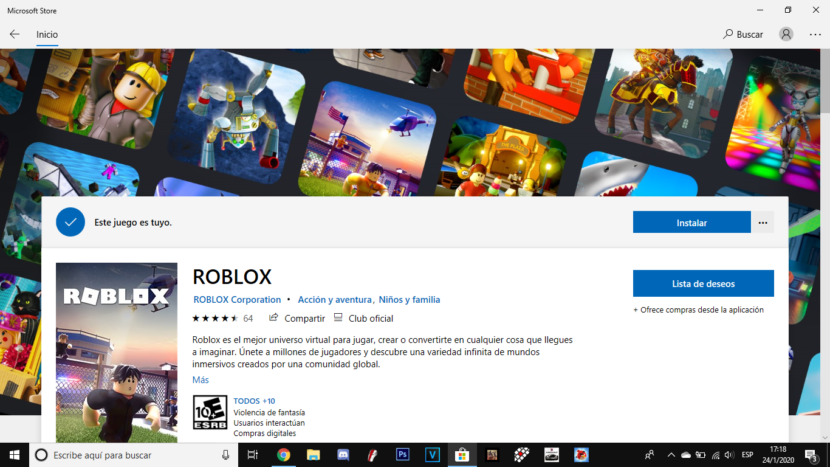Open File Explorer from the taskbar
830x467 pixels.
click(x=313, y=455)
